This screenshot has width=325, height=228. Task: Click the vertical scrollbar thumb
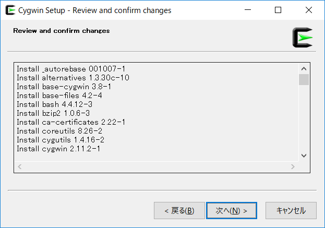point(304,80)
